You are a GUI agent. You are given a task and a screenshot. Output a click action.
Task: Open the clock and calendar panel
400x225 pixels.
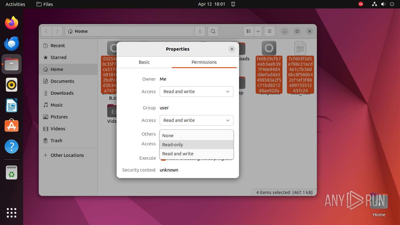click(212, 4)
